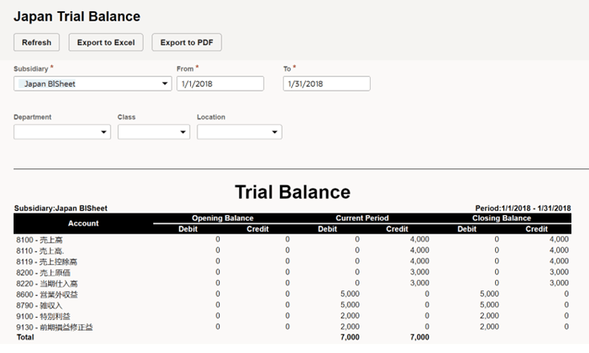This screenshot has width=589, height=353.
Task: Expand the Location dropdown
Action: 239,132
